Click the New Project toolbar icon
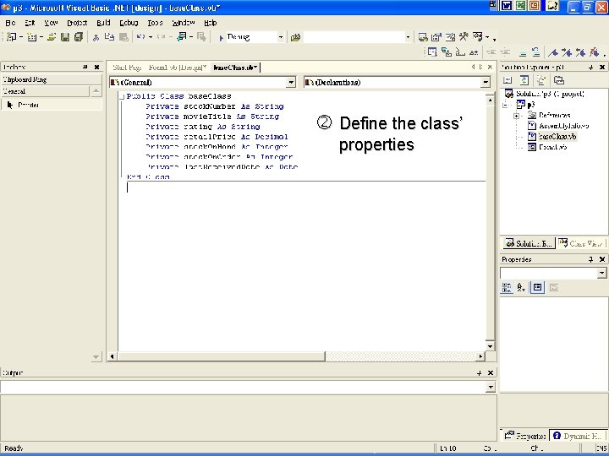Image resolution: width=609 pixels, height=456 pixels. coord(11,37)
